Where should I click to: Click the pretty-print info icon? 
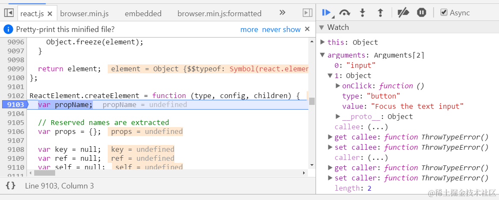click(8, 29)
